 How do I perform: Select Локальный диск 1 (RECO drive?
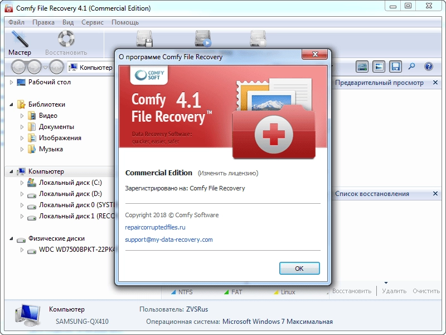pos(76,216)
